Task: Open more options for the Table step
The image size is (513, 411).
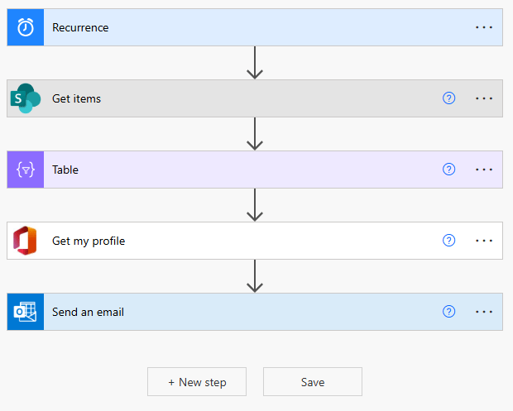Action: click(x=484, y=170)
